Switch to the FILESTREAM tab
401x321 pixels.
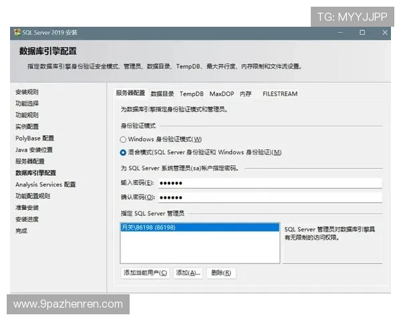[x=280, y=94]
